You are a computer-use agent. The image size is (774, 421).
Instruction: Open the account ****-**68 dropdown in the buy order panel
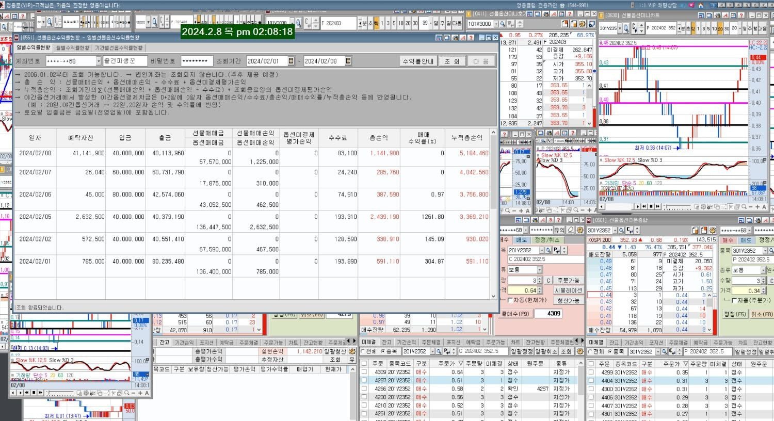(525, 230)
